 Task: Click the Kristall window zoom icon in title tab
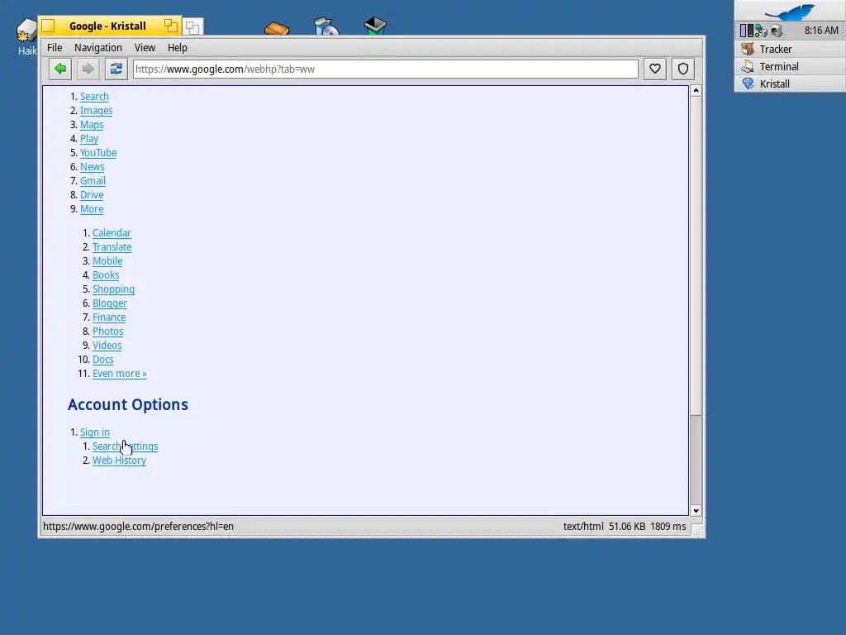pyautogui.click(x=171, y=26)
